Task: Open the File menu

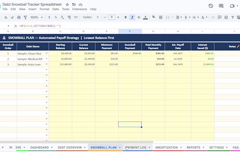Action: pyautogui.click(x=5, y=9)
